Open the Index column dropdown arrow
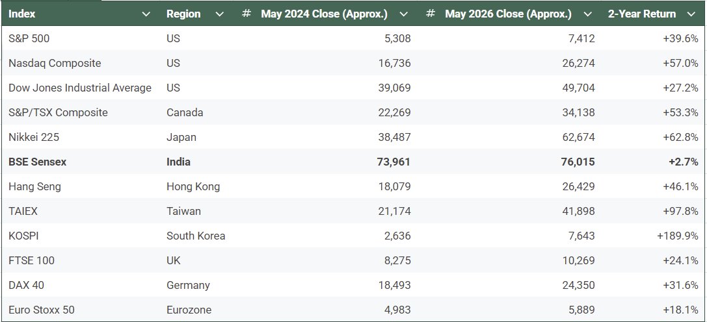 146,14
